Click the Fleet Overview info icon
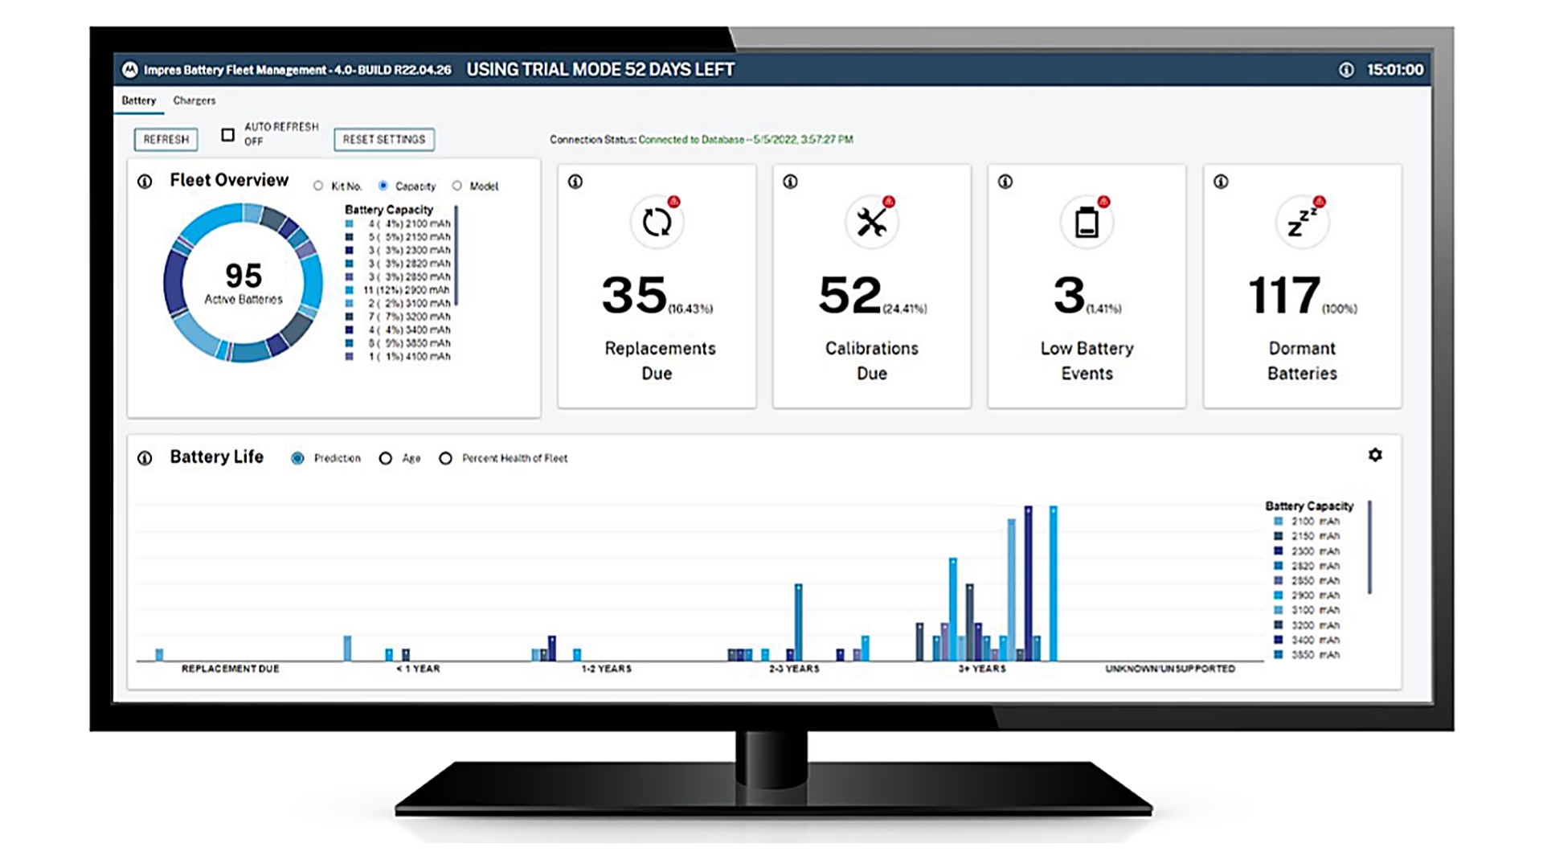Screen dimensions: 1543x868 (x=145, y=182)
